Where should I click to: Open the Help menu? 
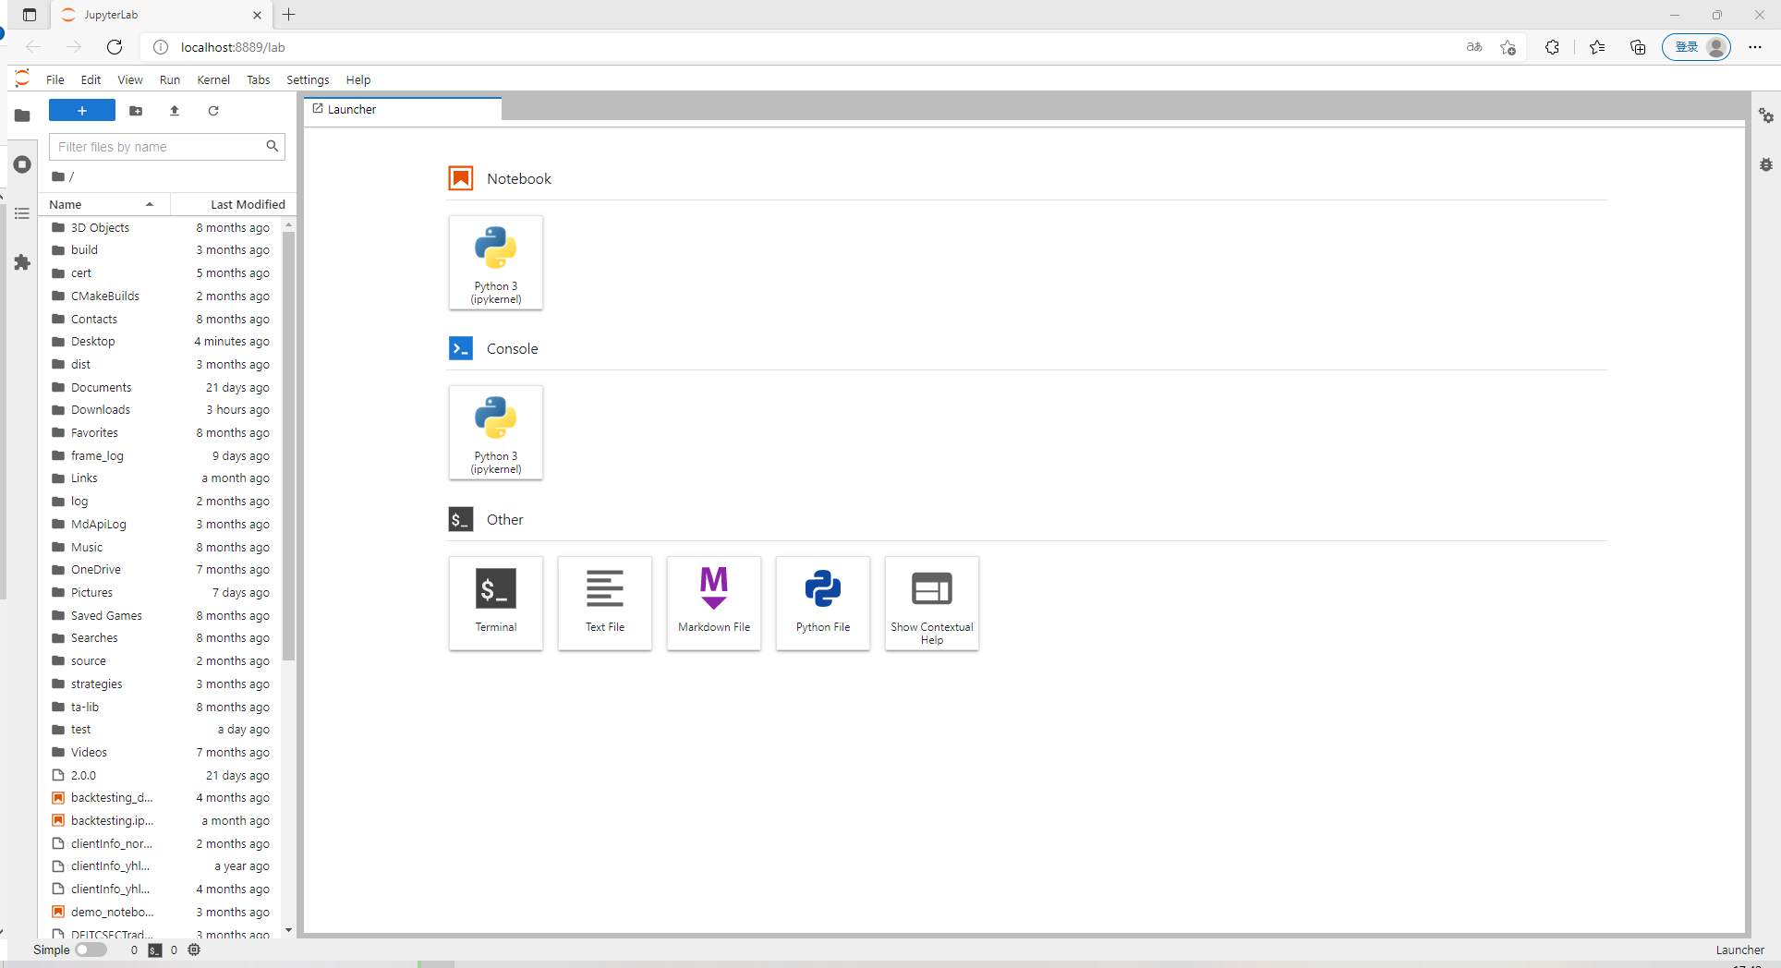(358, 79)
